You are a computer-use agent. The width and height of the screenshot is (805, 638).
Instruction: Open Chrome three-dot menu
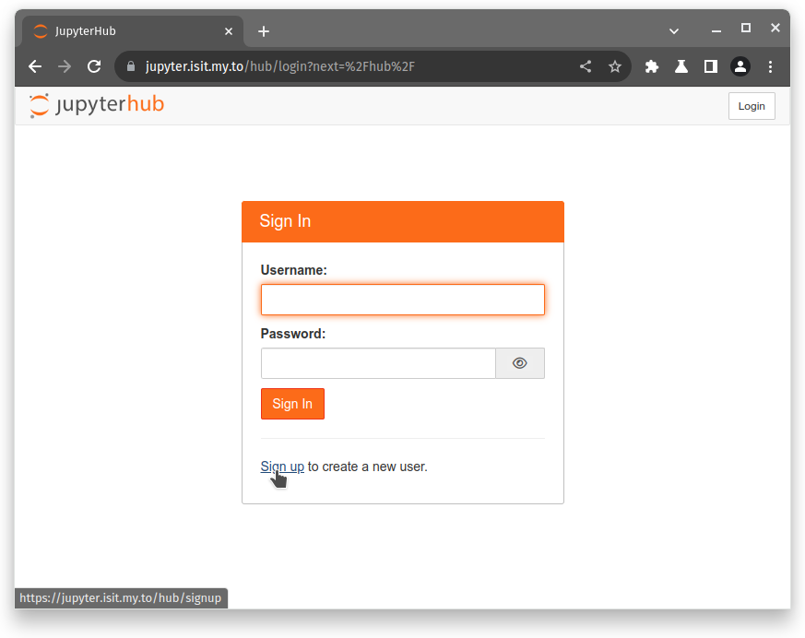(771, 66)
